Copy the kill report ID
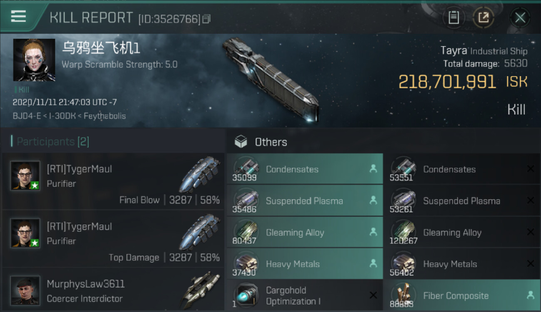The image size is (541, 312). pos(207,19)
